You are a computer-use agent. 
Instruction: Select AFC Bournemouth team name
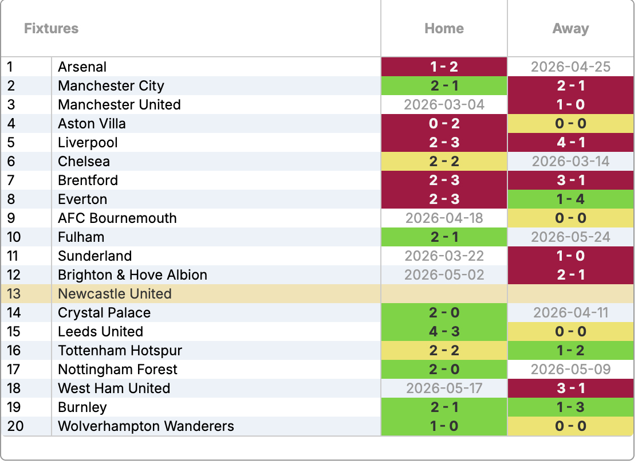[x=117, y=218]
